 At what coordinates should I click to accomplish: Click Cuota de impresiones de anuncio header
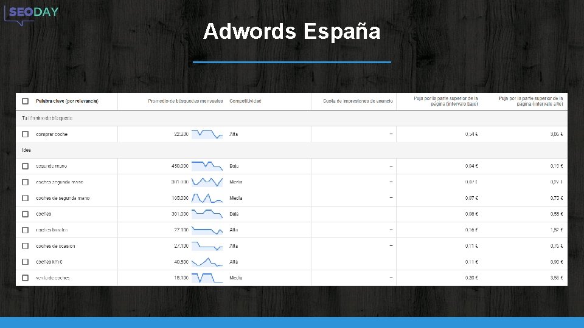point(358,101)
